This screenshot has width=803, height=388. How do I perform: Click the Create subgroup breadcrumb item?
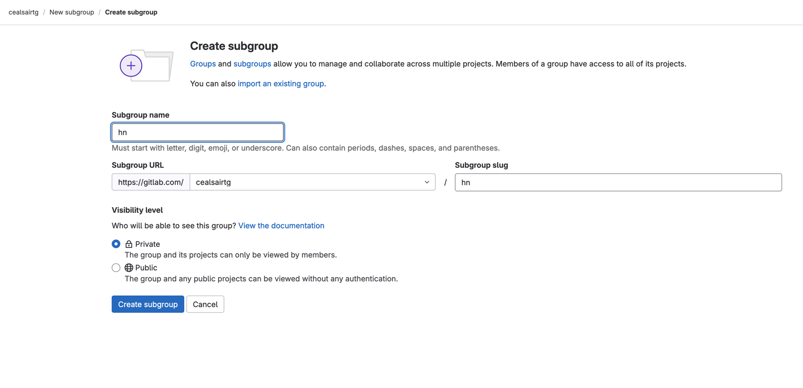(x=131, y=12)
